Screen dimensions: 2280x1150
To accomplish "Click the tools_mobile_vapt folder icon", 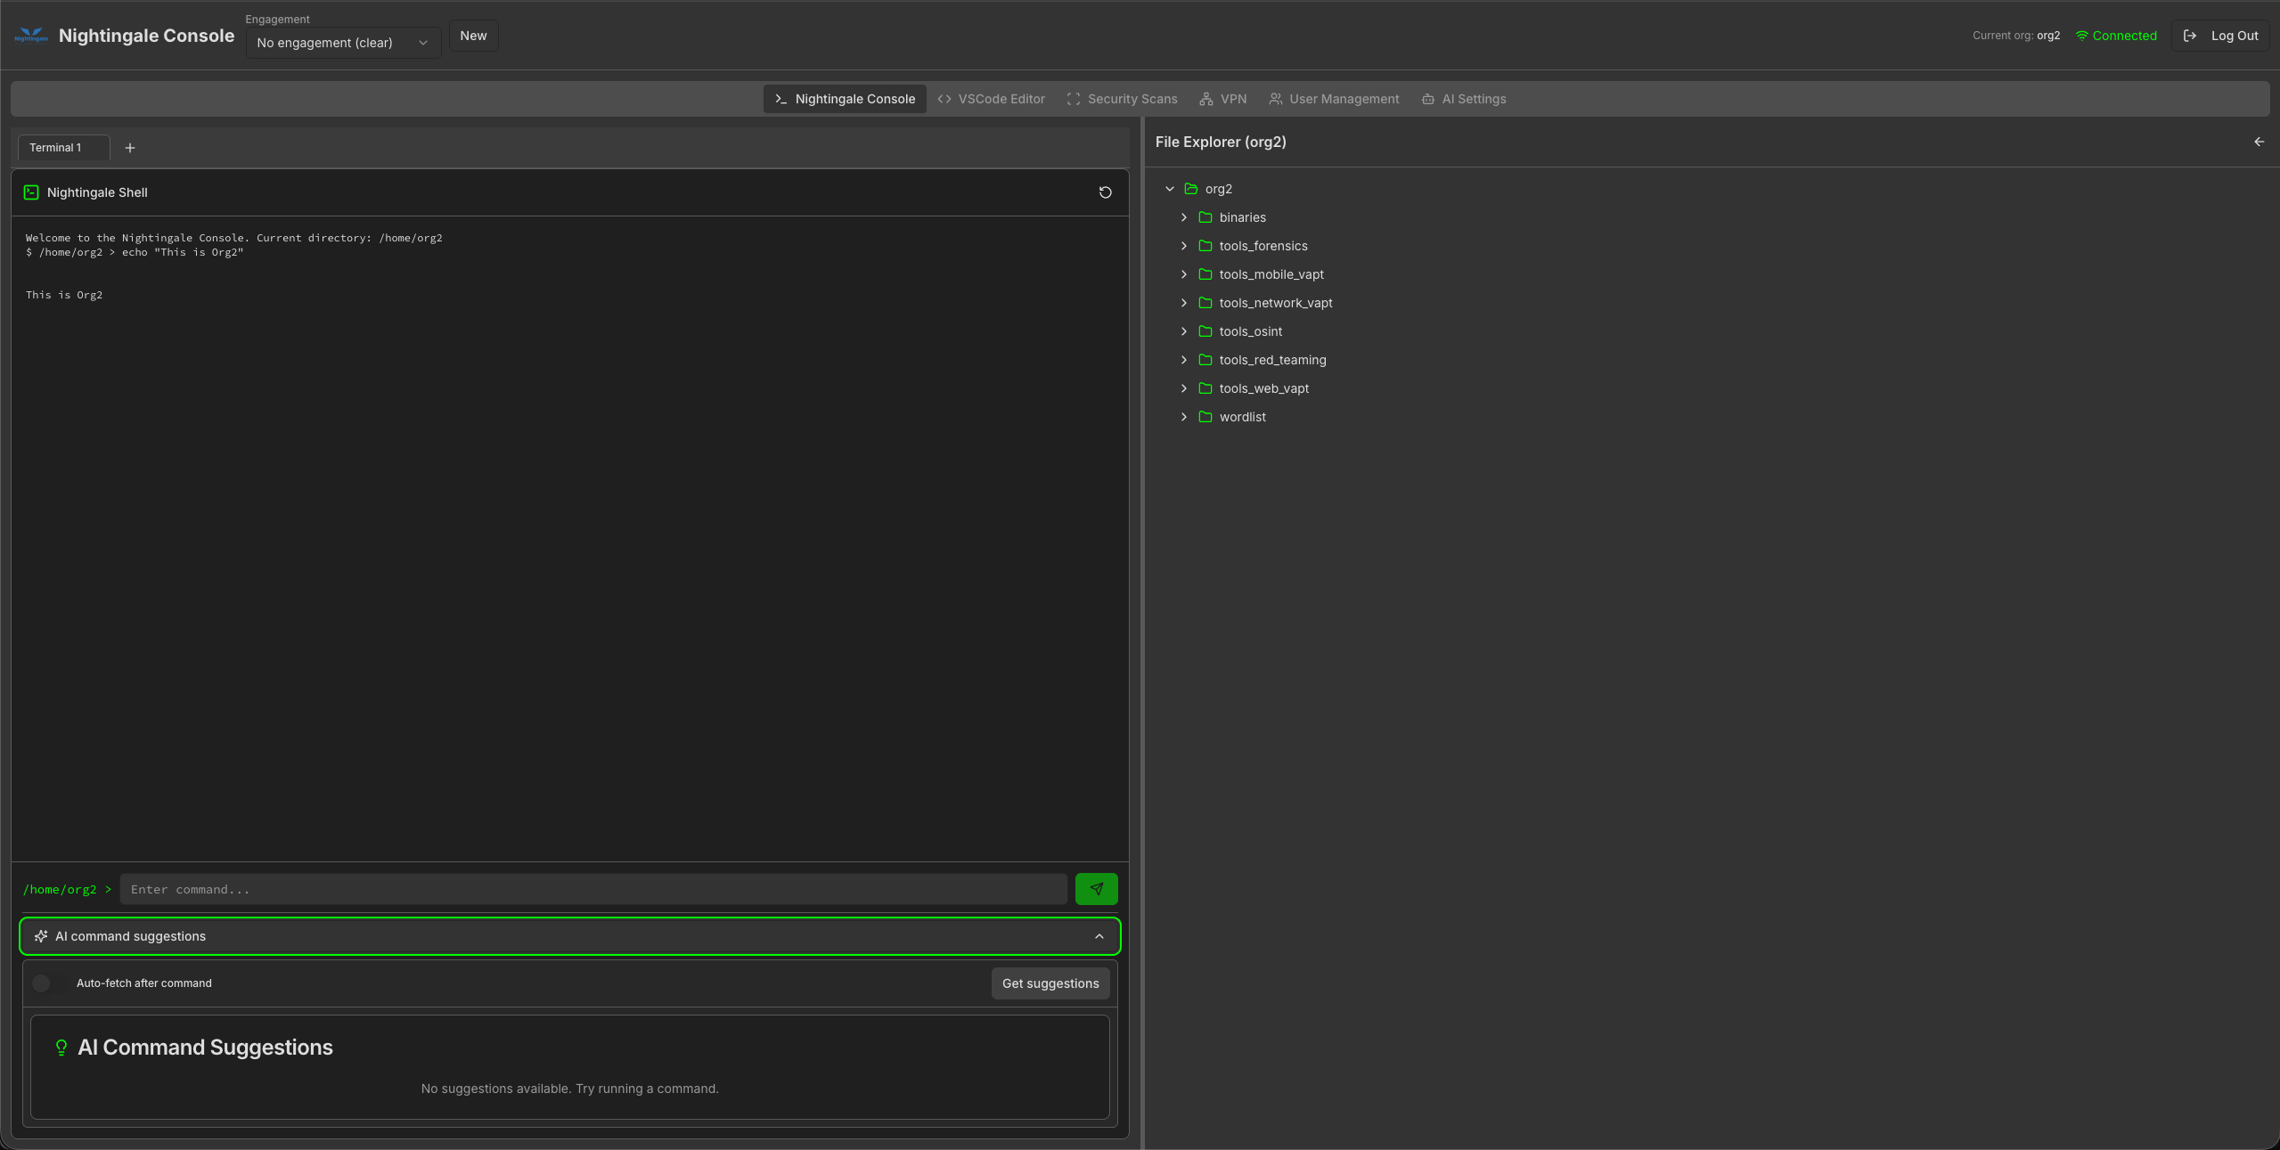I will [1205, 274].
